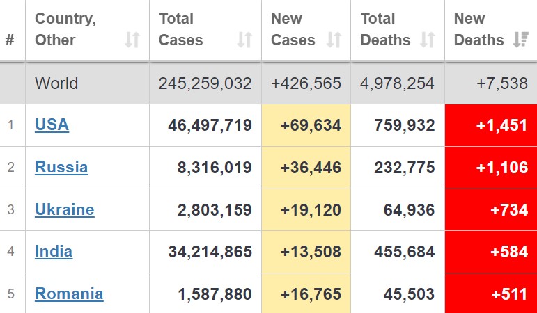Viewport: 537px width, 313px height.
Task: Click USA new deaths red cell +1,451
Action: pyautogui.click(x=491, y=125)
